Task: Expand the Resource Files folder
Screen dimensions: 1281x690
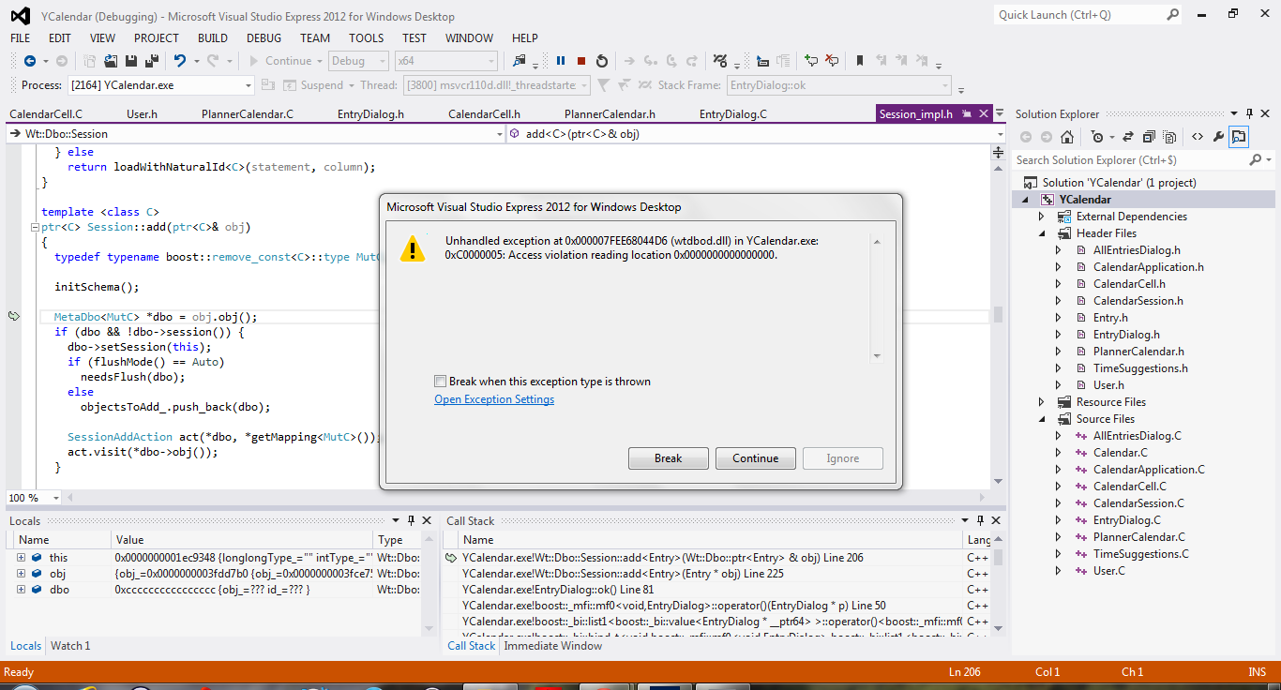Action: (x=1041, y=402)
